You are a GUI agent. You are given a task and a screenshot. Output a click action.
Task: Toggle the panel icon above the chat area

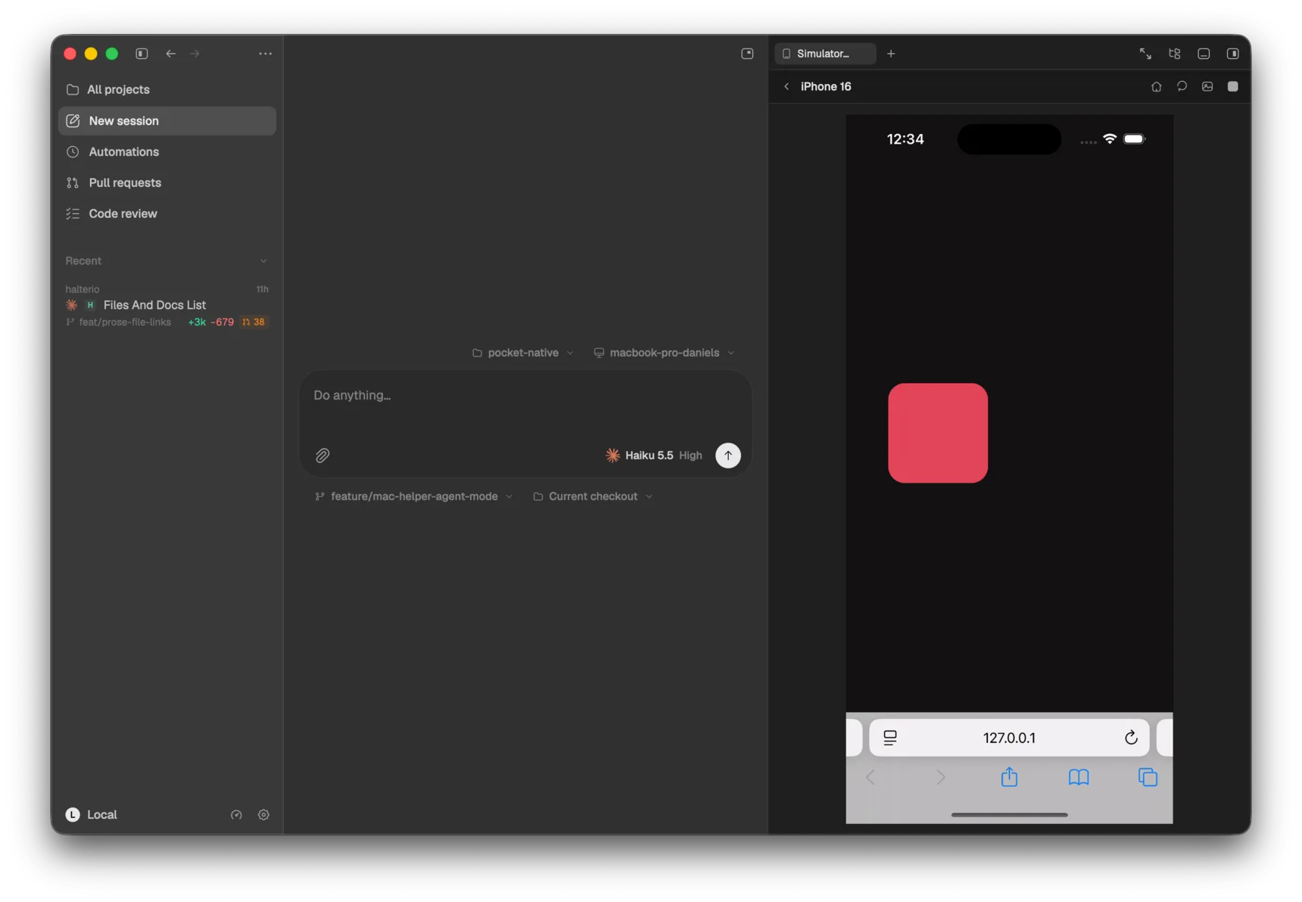pos(747,54)
